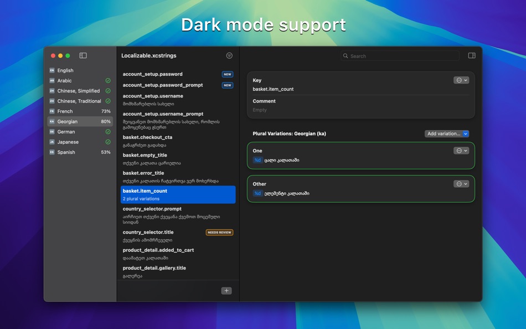Image resolution: width=526 pixels, height=329 pixels.
Task: Edit the One variation translation text
Action: 282,160
